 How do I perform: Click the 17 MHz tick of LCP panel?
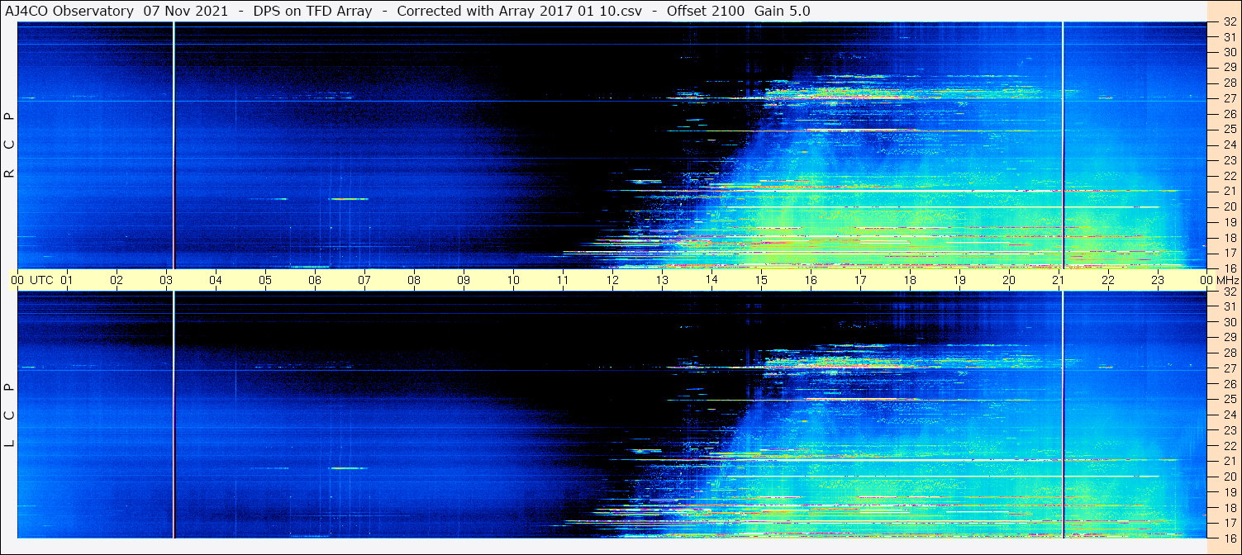point(1230,523)
